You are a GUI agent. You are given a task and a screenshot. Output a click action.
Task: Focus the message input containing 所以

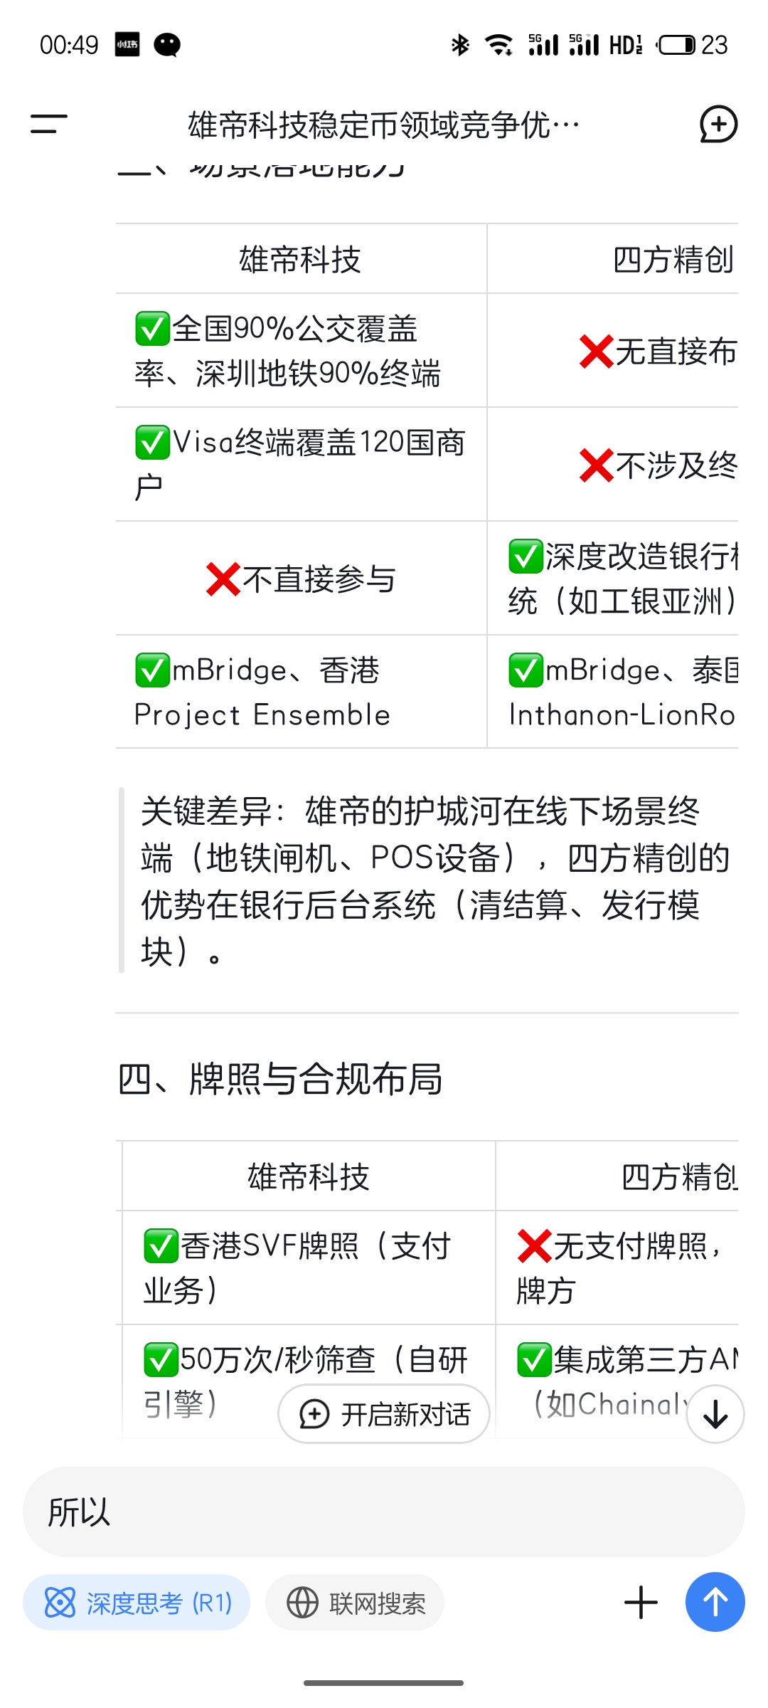point(384,1512)
